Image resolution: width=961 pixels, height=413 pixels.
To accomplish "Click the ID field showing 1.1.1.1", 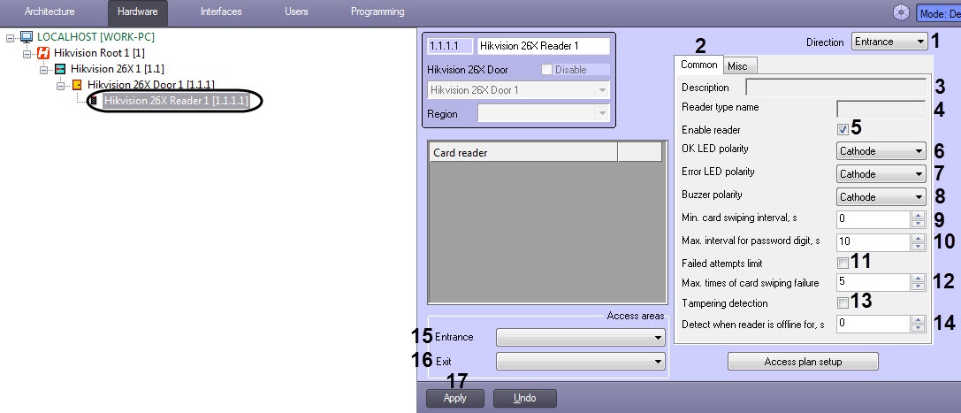I will tap(451, 46).
